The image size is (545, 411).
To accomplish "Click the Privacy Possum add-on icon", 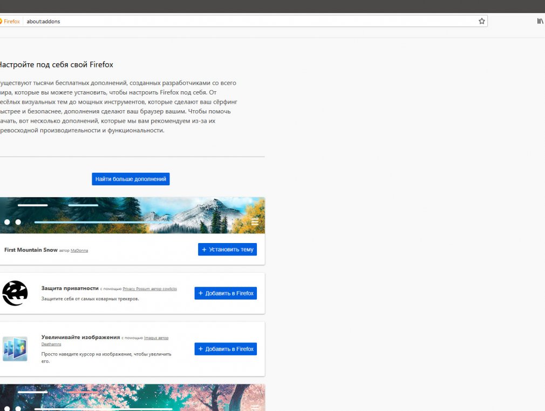I will coord(15,293).
